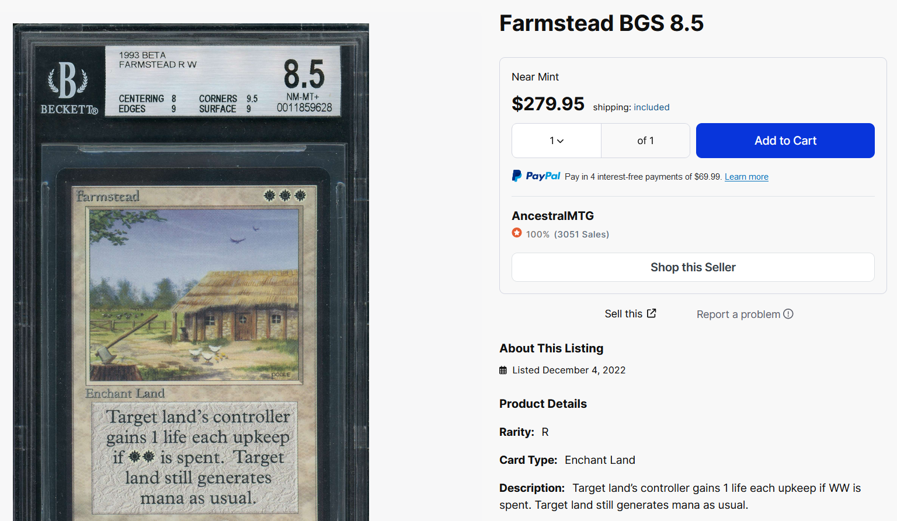This screenshot has width=897, height=521.
Task: Click the PayPal logo icon
Action: 517,175
